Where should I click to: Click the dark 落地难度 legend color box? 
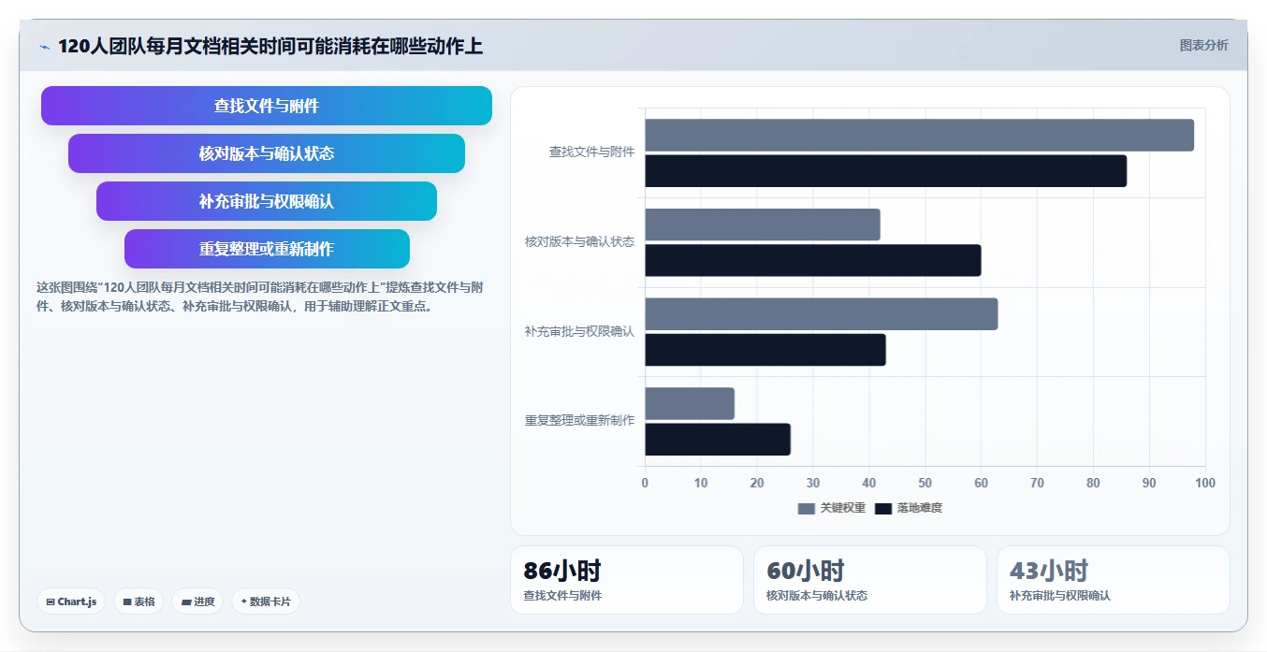[883, 508]
